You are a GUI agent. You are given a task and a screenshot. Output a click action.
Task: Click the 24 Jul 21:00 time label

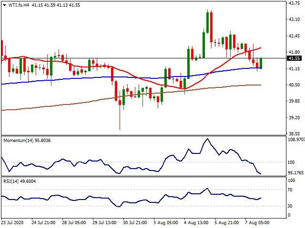pyautogui.click(x=43, y=222)
